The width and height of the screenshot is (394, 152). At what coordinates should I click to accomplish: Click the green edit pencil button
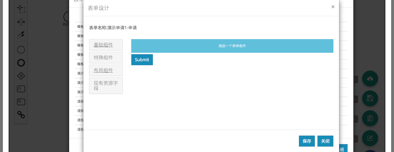pos(370,138)
